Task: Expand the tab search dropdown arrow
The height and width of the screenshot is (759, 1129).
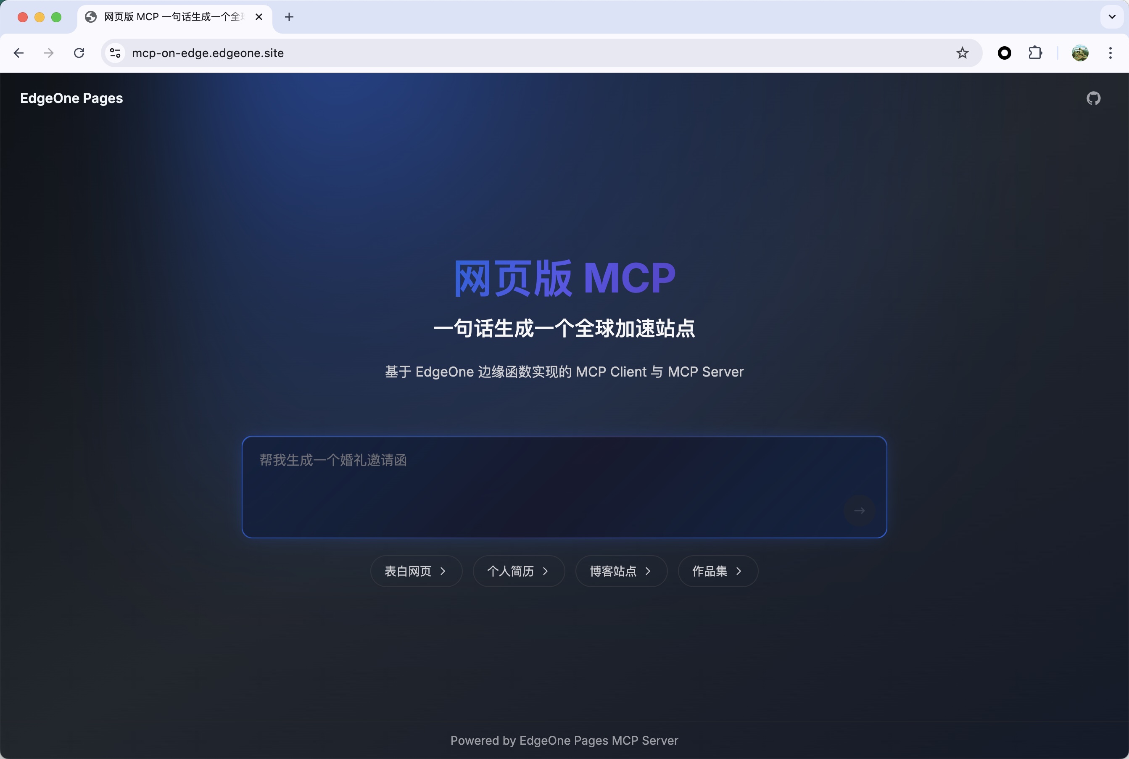Action: tap(1112, 17)
